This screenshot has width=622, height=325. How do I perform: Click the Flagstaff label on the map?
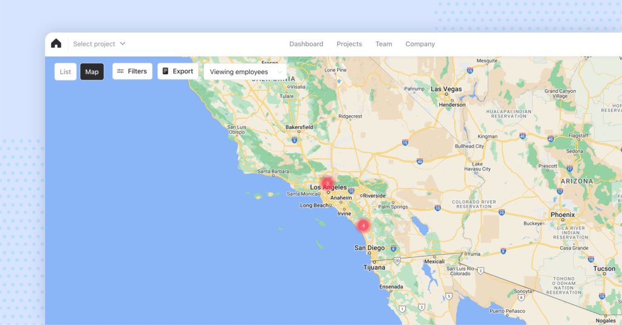[x=578, y=135]
